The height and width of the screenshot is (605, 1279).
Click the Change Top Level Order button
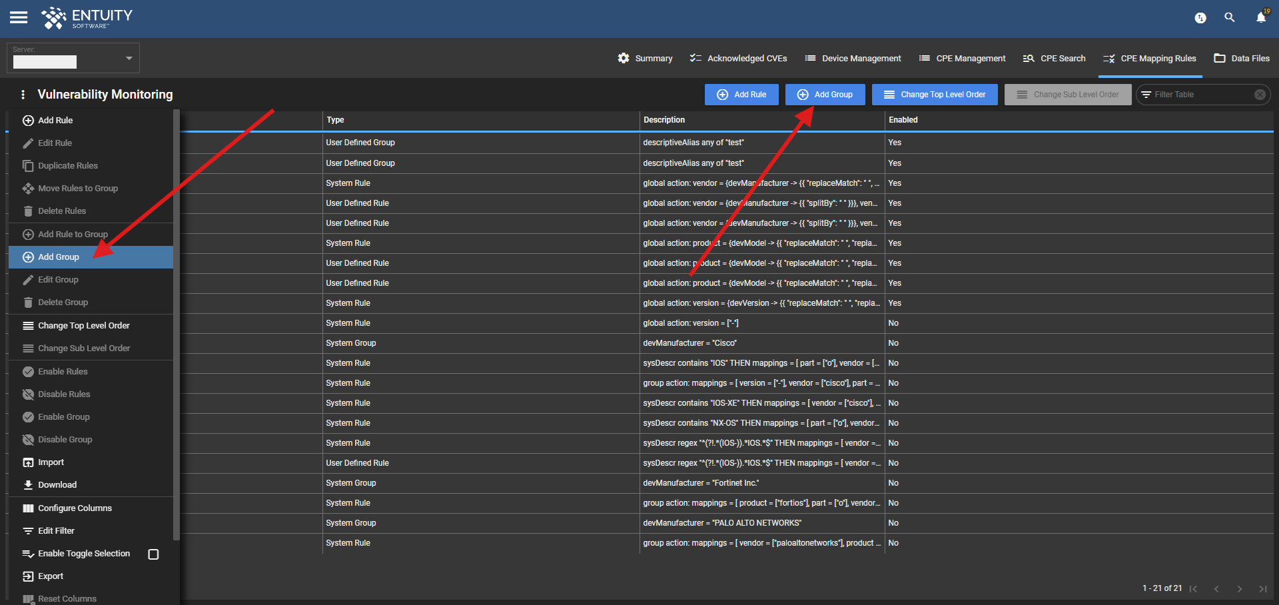pos(935,95)
